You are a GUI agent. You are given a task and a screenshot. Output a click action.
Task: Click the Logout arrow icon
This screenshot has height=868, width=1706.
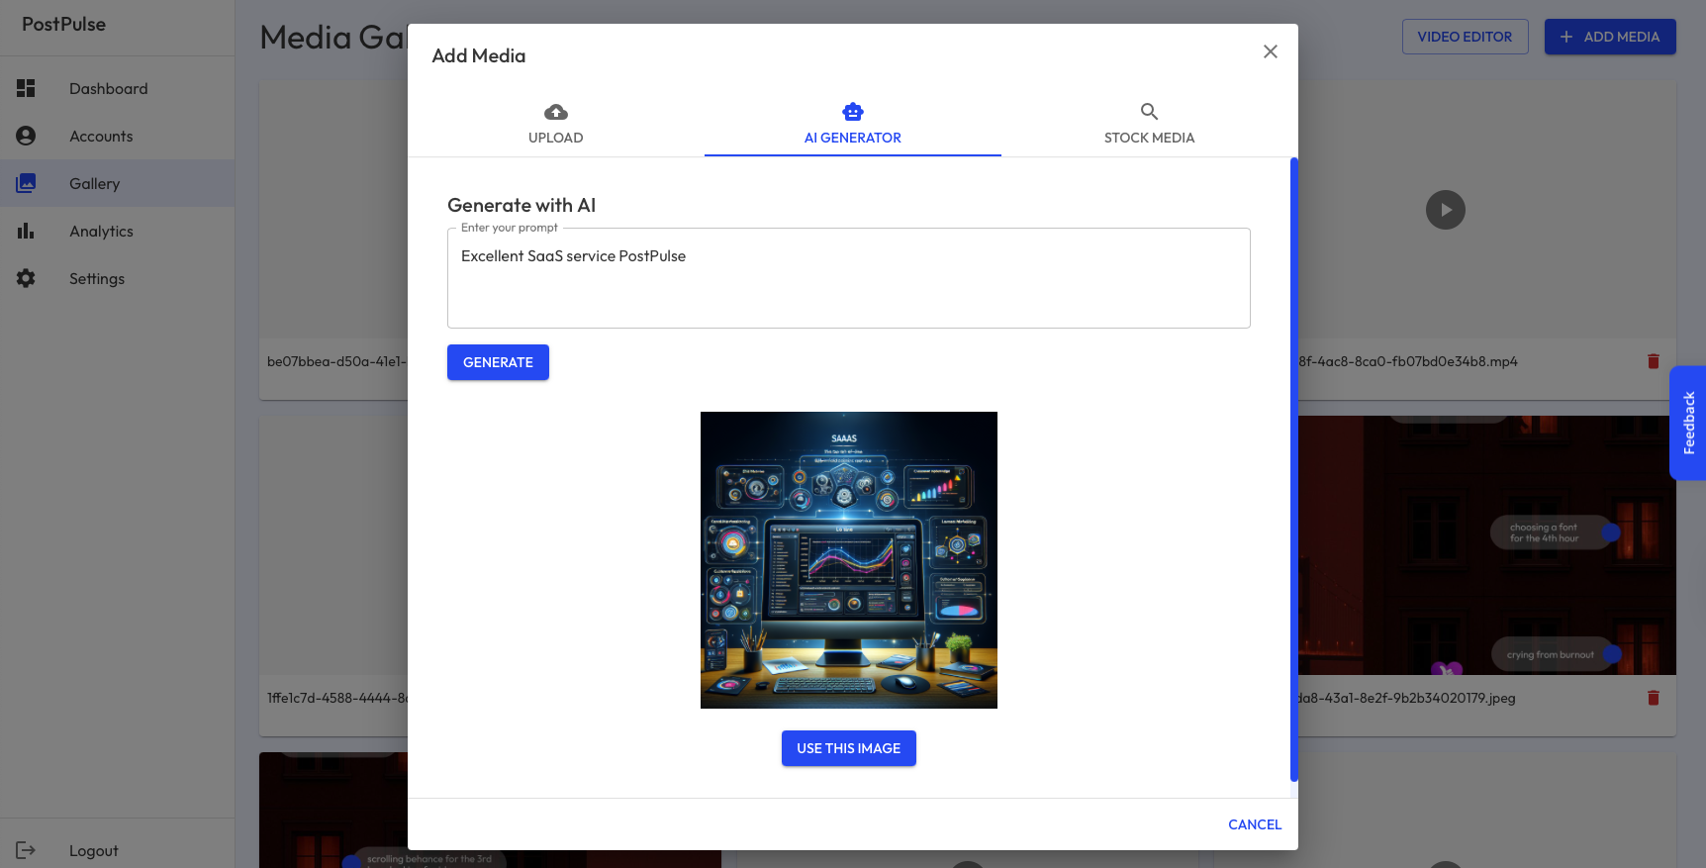point(26,850)
